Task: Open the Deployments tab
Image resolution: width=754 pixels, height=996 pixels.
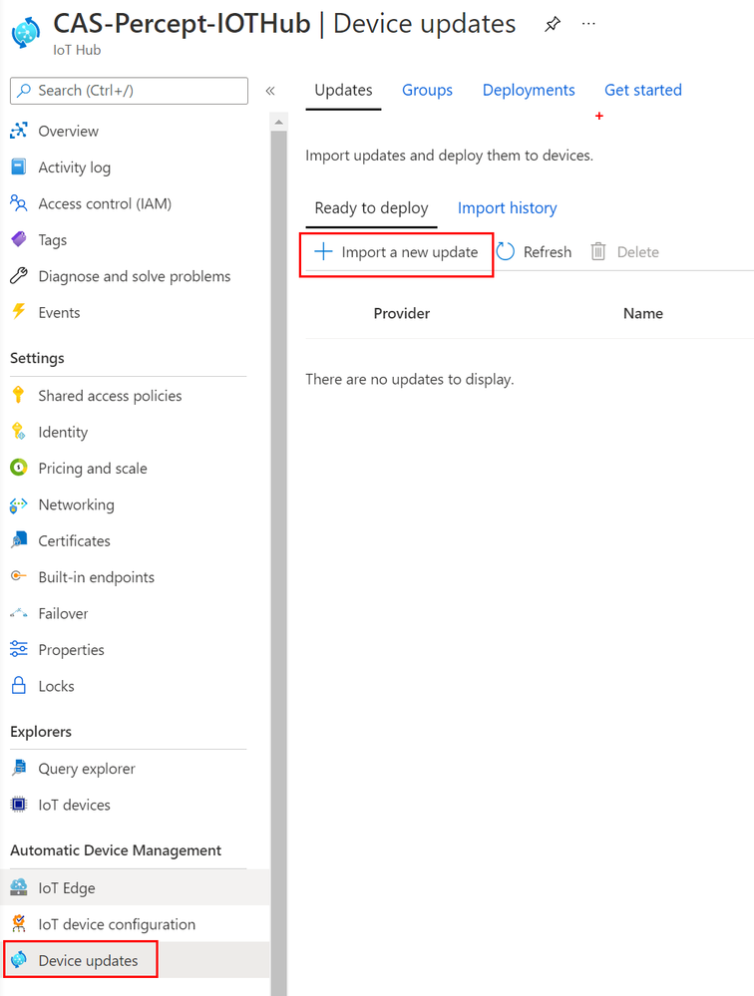Action: tap(529, 90)
